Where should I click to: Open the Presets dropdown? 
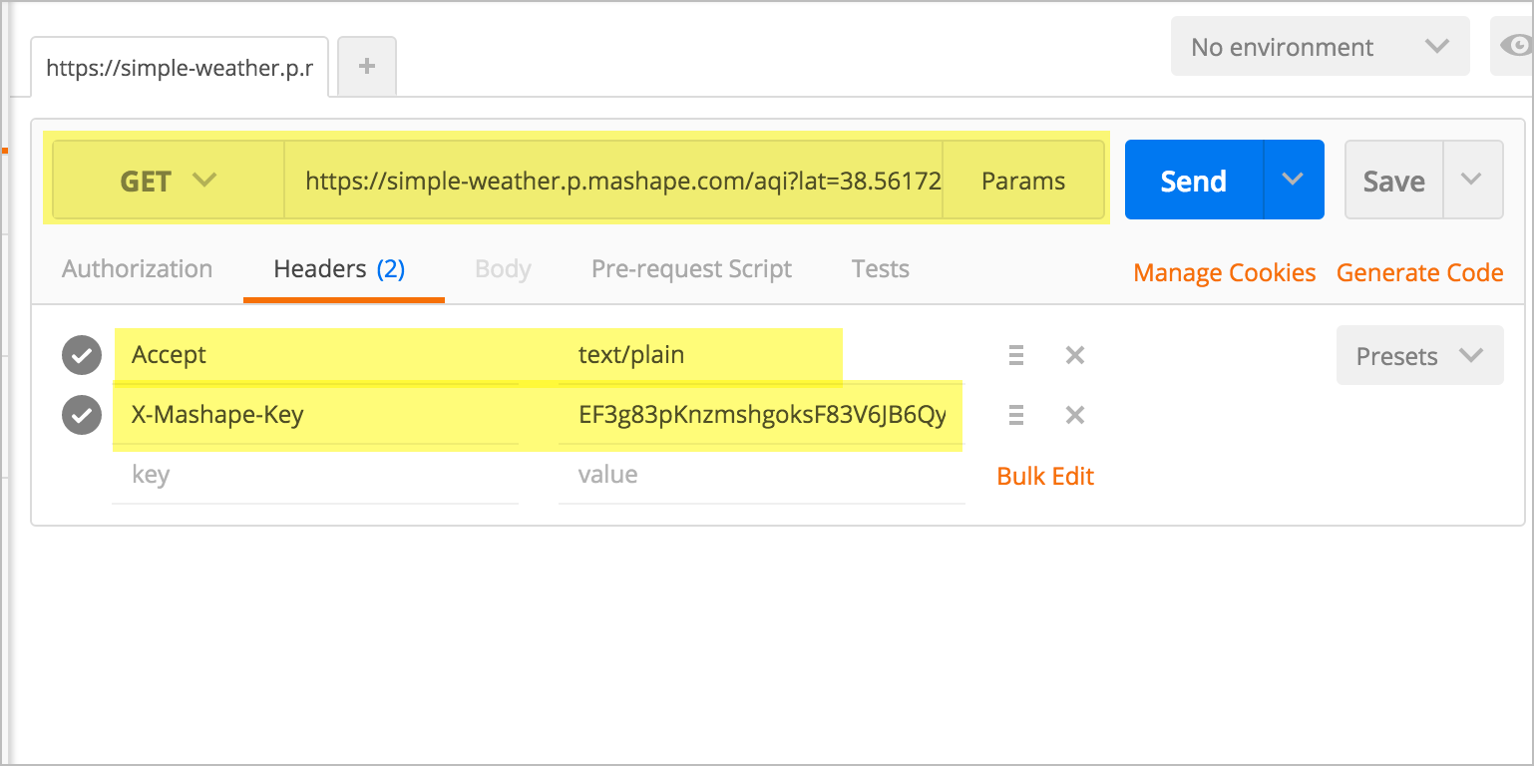(1418, 356)
